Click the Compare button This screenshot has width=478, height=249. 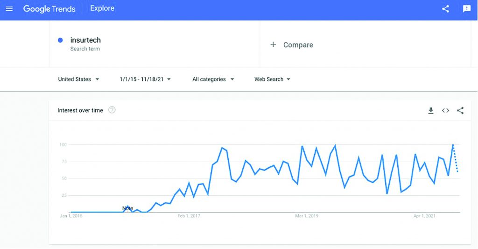(x=298, y=45)
